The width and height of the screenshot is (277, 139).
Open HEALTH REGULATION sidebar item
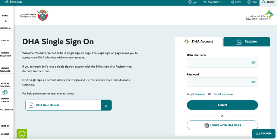(6, 54)
